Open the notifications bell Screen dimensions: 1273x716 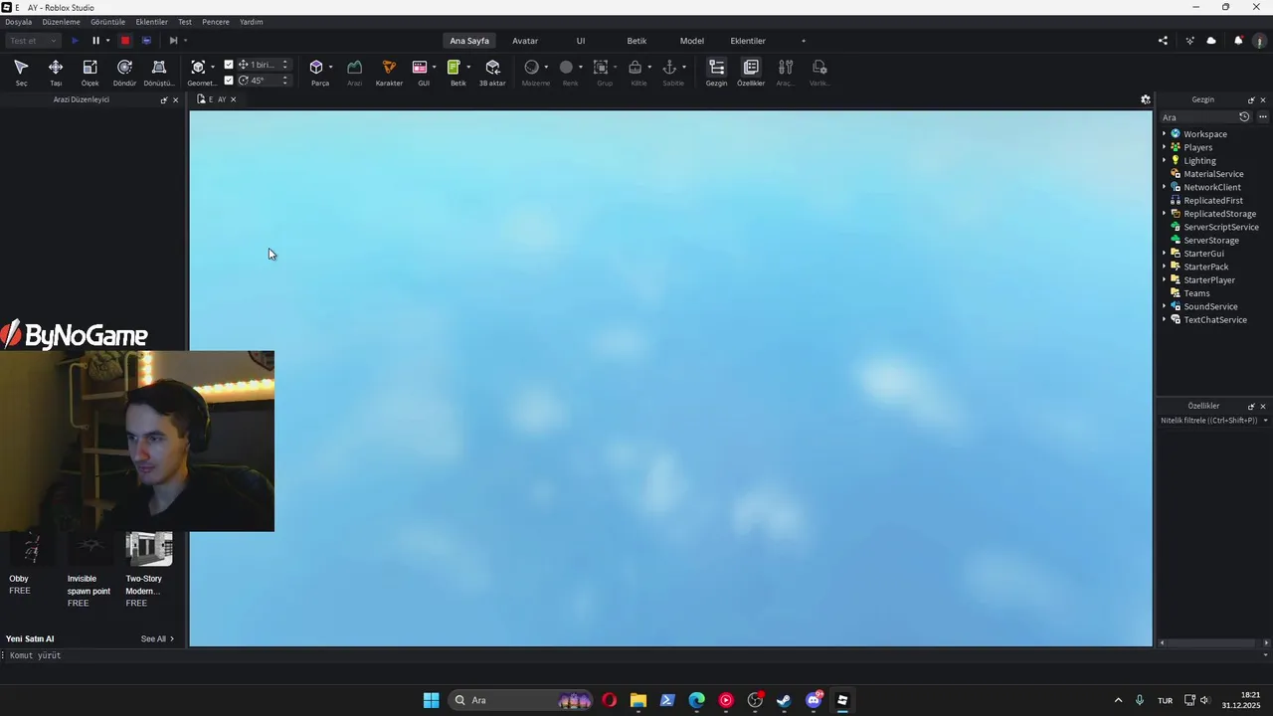pos(1238,41)
